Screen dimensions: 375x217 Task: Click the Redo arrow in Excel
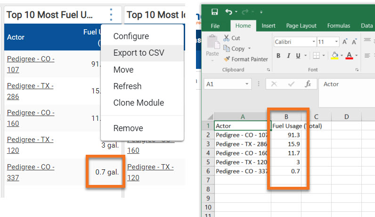[245, 12]
